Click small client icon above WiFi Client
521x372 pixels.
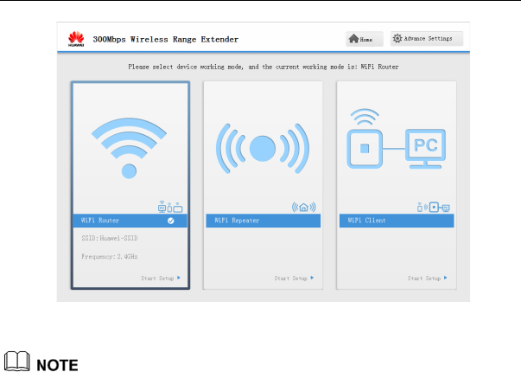click(434, 208)
